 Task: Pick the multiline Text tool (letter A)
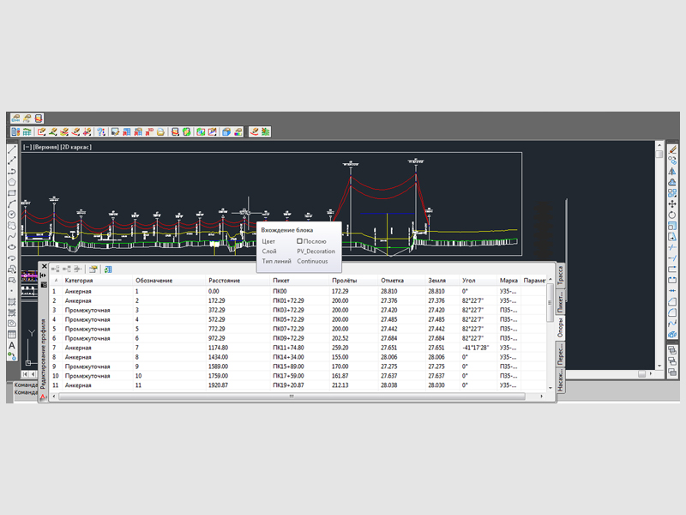(12, 346)
